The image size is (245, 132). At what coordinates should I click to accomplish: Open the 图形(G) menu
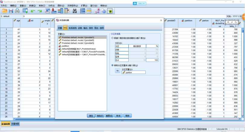(61, 6)
